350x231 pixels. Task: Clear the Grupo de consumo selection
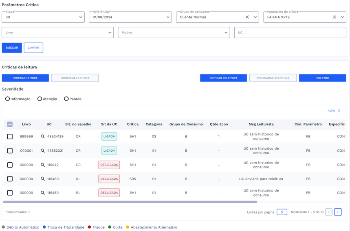tap(247, 17)
